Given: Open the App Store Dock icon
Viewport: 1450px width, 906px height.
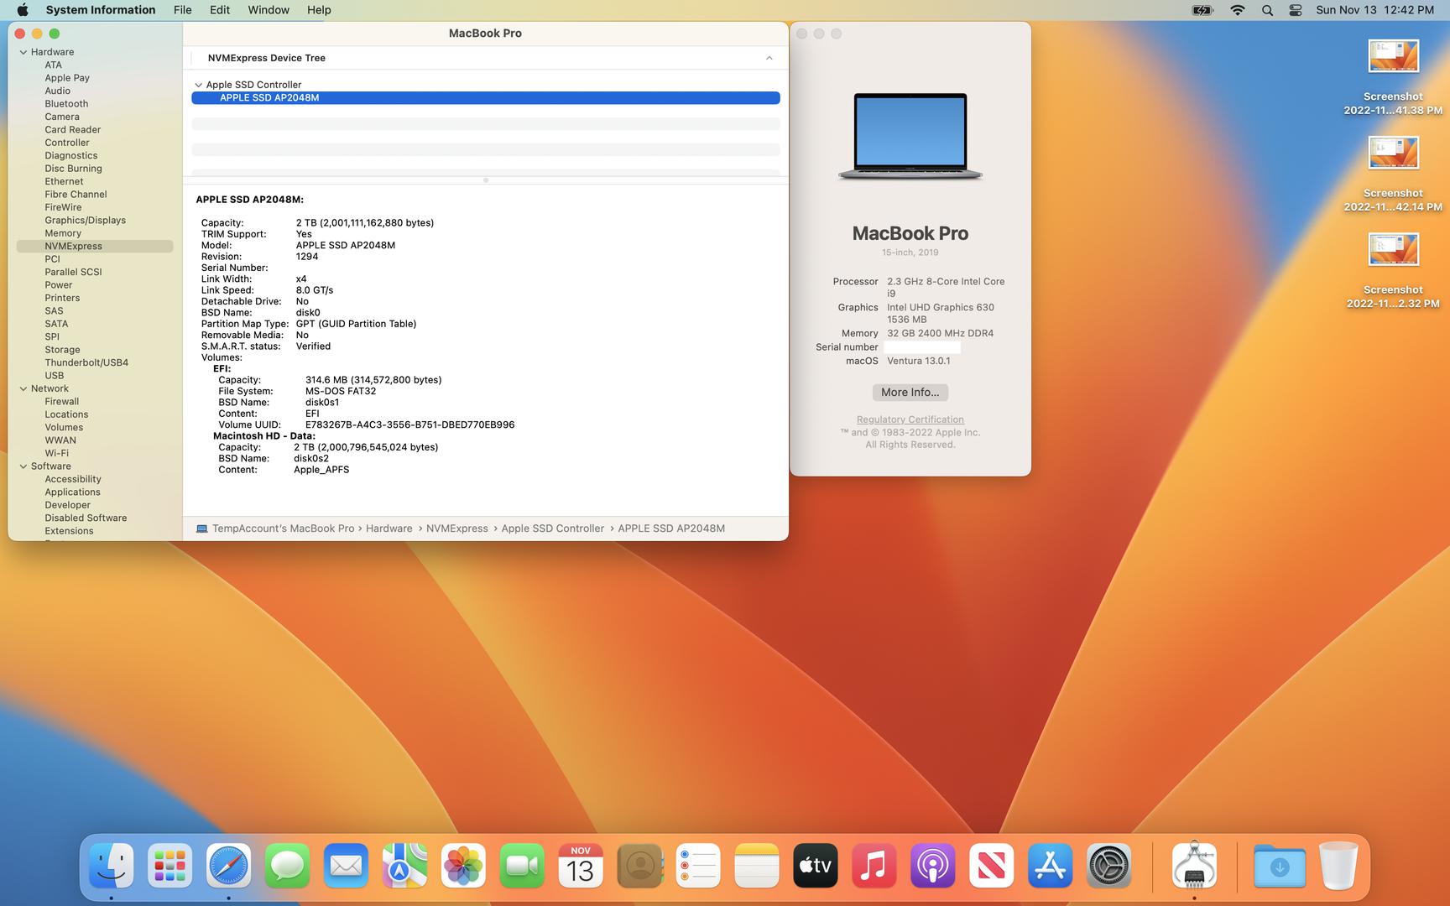Looking at the screenshot, I should (1050, 867).
